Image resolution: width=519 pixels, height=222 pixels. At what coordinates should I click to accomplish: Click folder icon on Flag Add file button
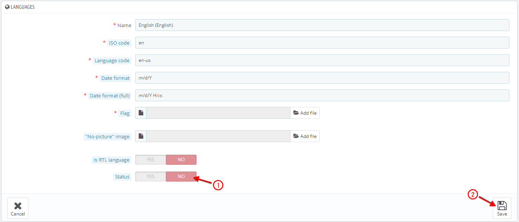(x=296, y=113)
